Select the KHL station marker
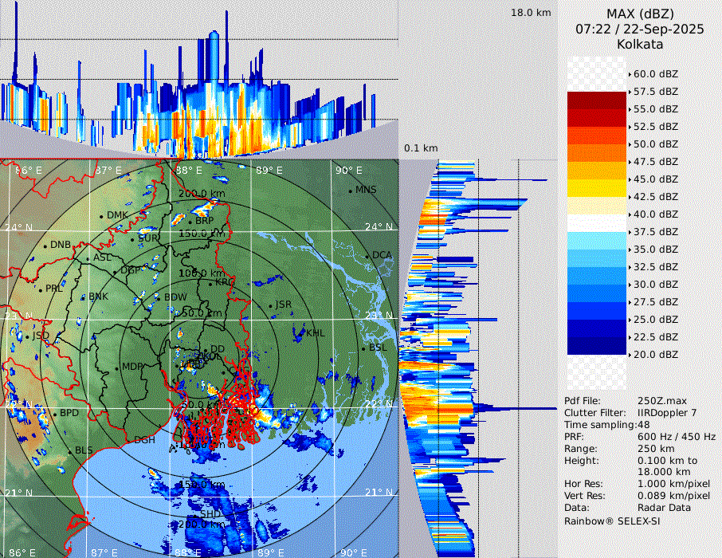This screenshot has height=558, width=722. [x=301, y=333]
